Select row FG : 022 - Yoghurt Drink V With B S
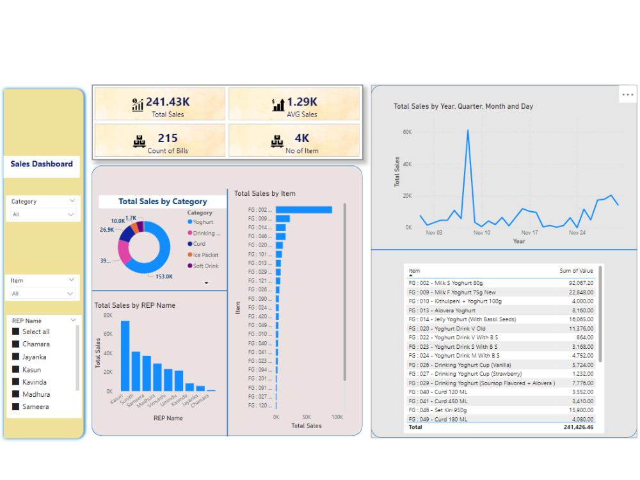The image size is (640, 480). 501,337
